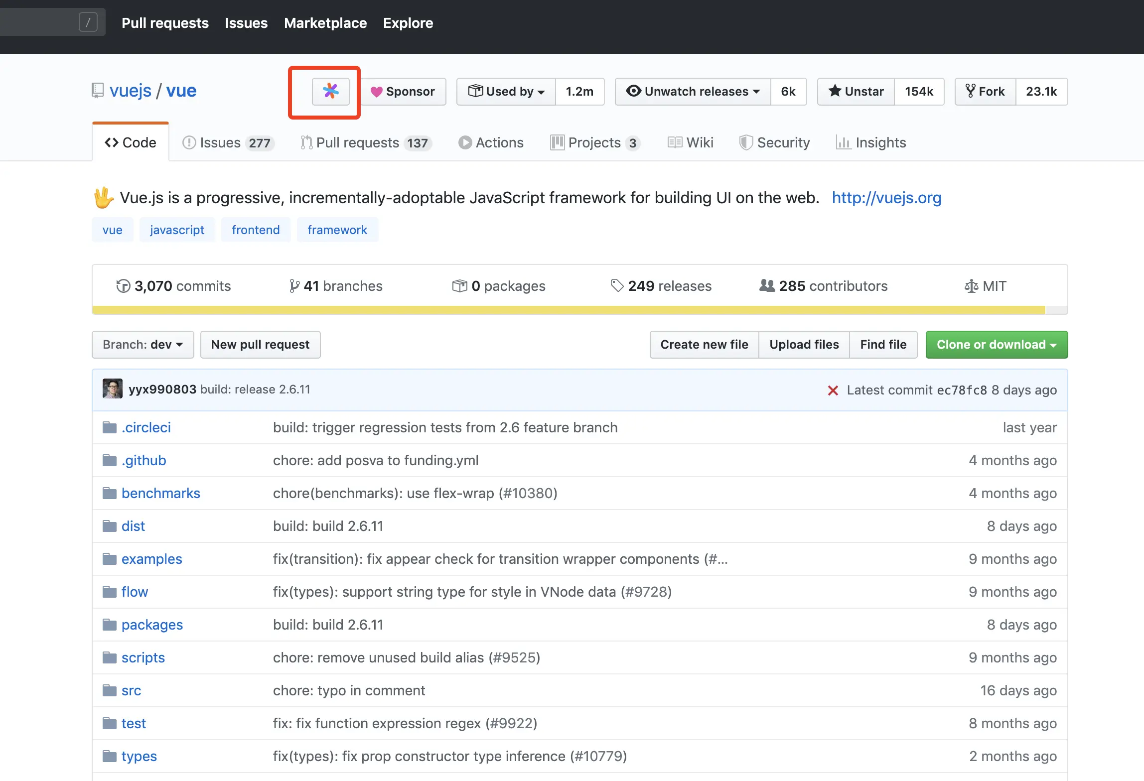Fork the repository

coord(986,92)
